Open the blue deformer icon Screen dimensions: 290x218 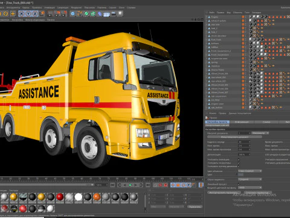[100, 13]
